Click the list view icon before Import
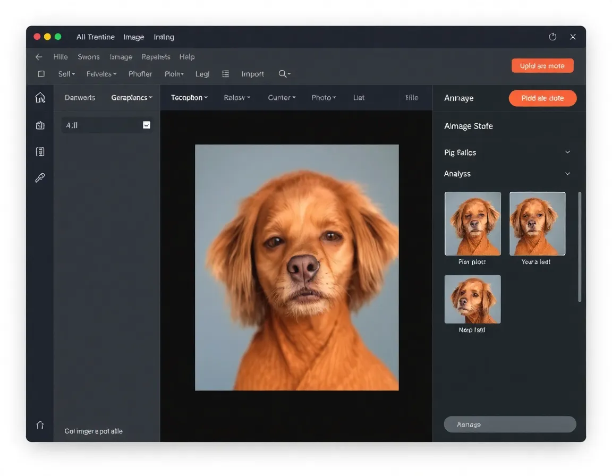This screenshot has height=476, width=612. (225, 74)
